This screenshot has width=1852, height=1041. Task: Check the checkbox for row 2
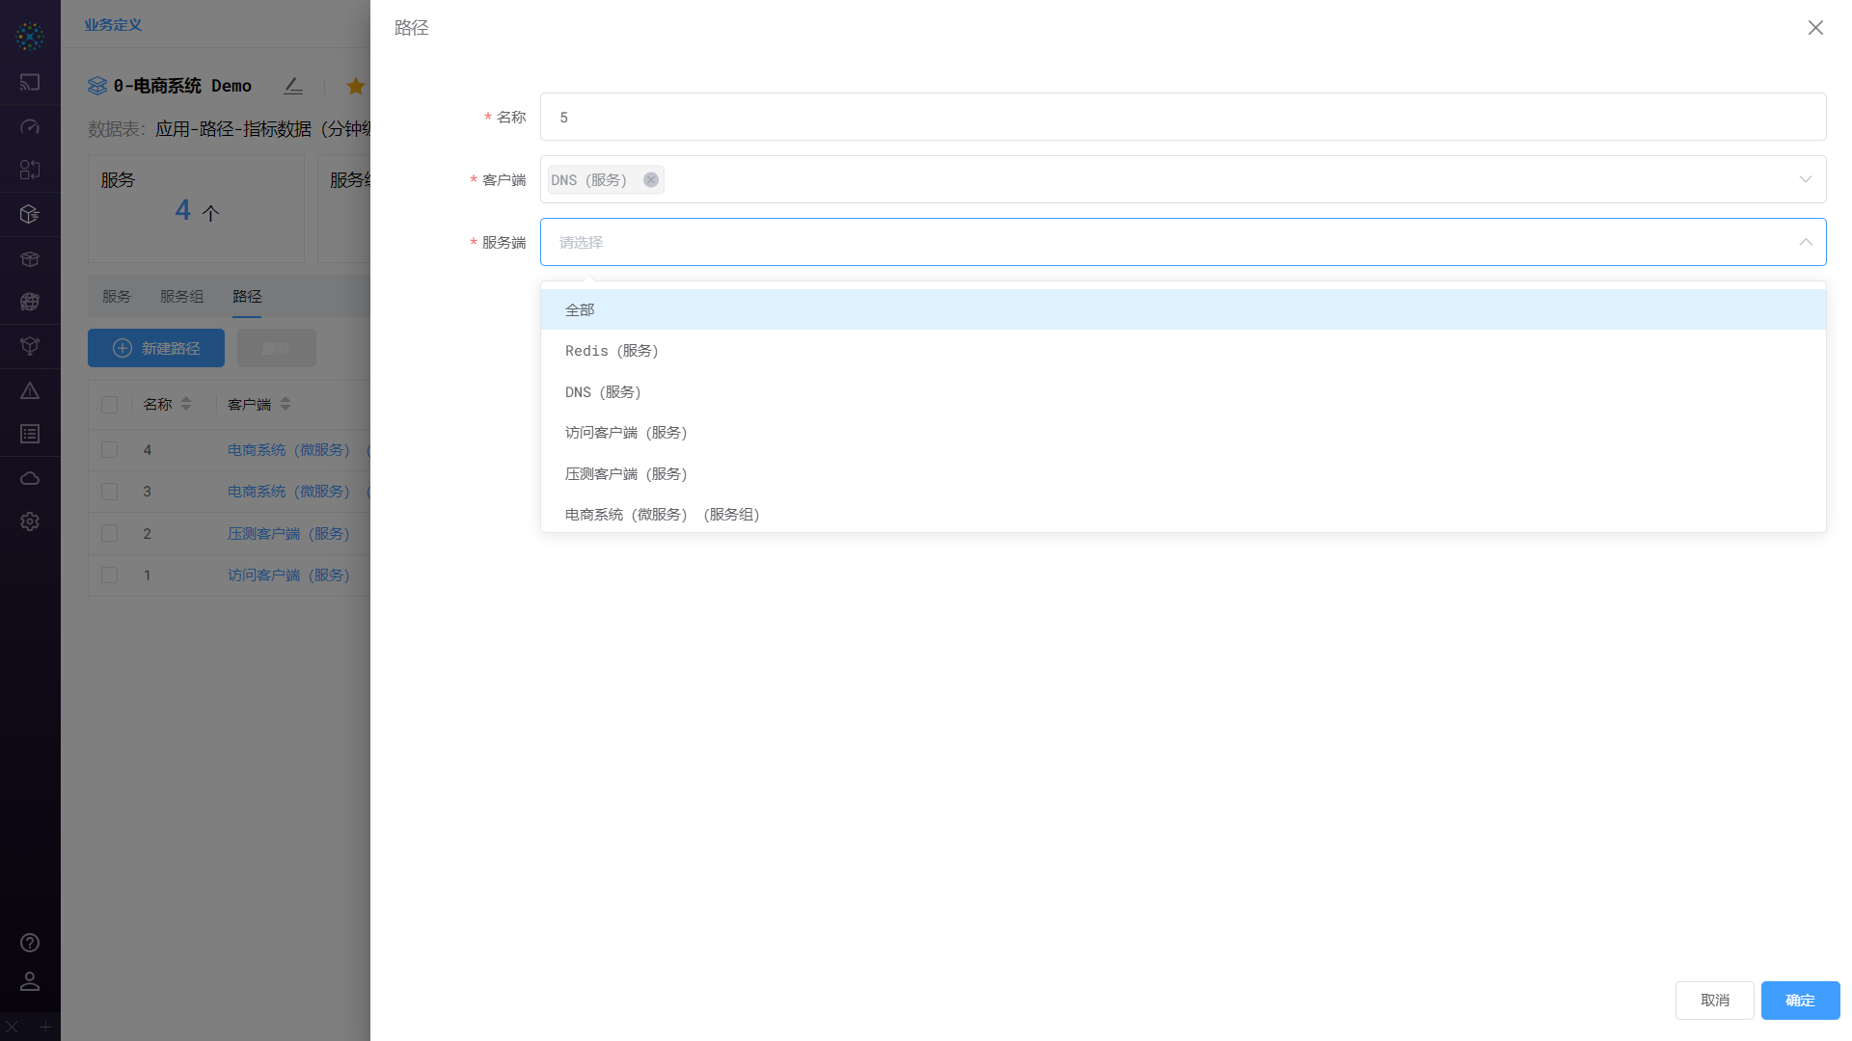tap(109, 533)
